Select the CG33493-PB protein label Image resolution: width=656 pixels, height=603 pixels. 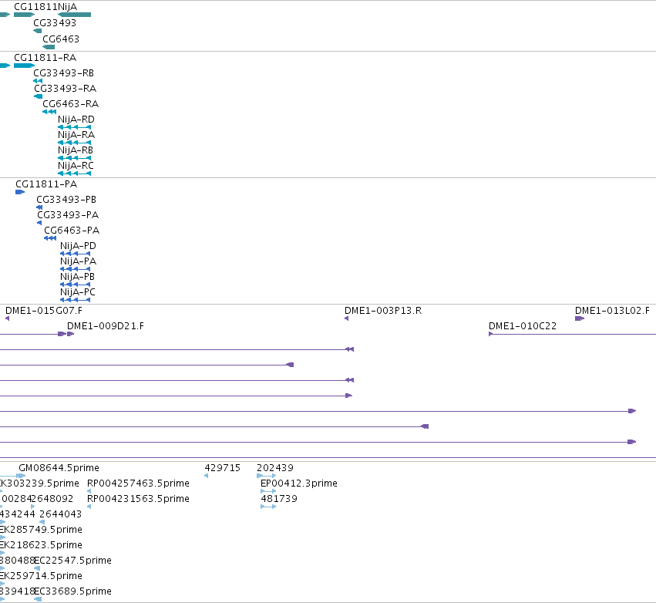(x=66, y=200)
